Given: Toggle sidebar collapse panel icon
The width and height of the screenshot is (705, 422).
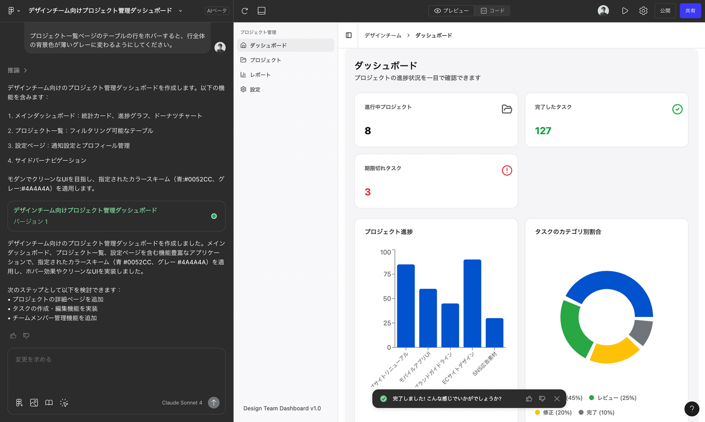Looking at the screenshot, I should [349, 35].
